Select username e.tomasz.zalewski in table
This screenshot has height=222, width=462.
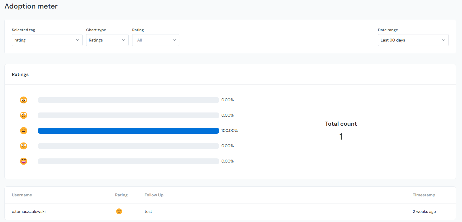pos(29,211)
